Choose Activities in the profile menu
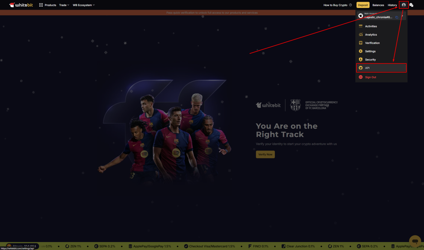424x250 pixels. pyautogui.click(x=371, y=26)
